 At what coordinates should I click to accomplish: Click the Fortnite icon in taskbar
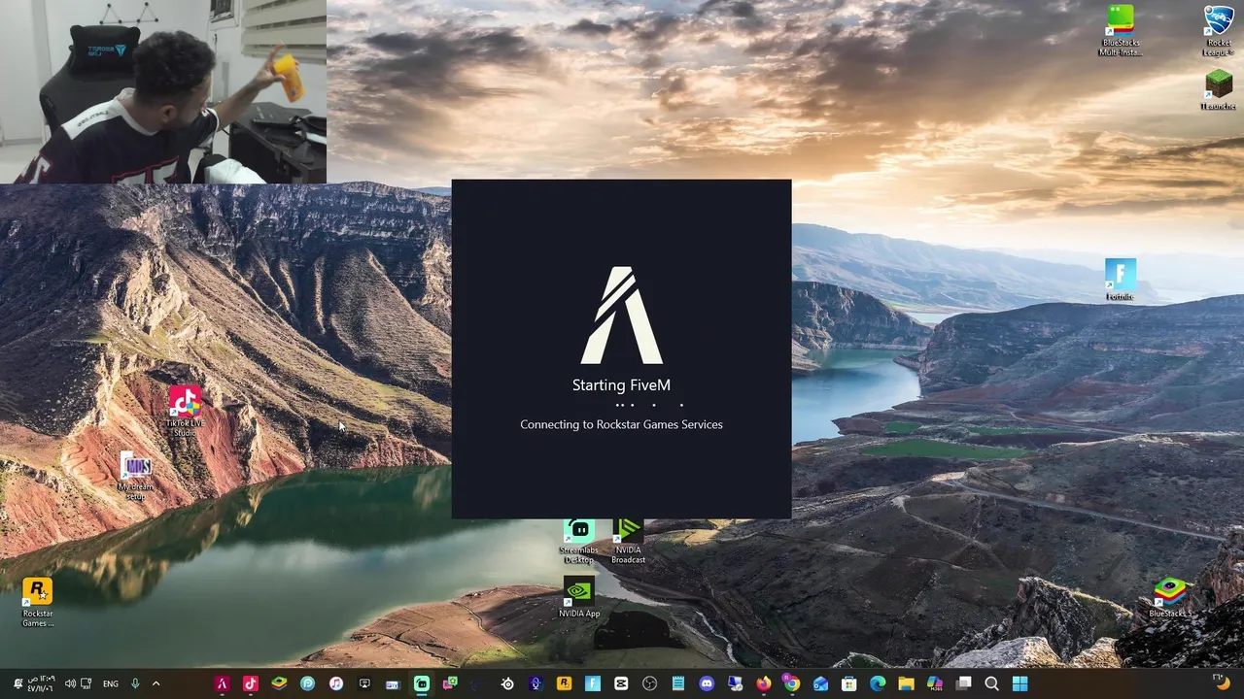coord(593,683)
